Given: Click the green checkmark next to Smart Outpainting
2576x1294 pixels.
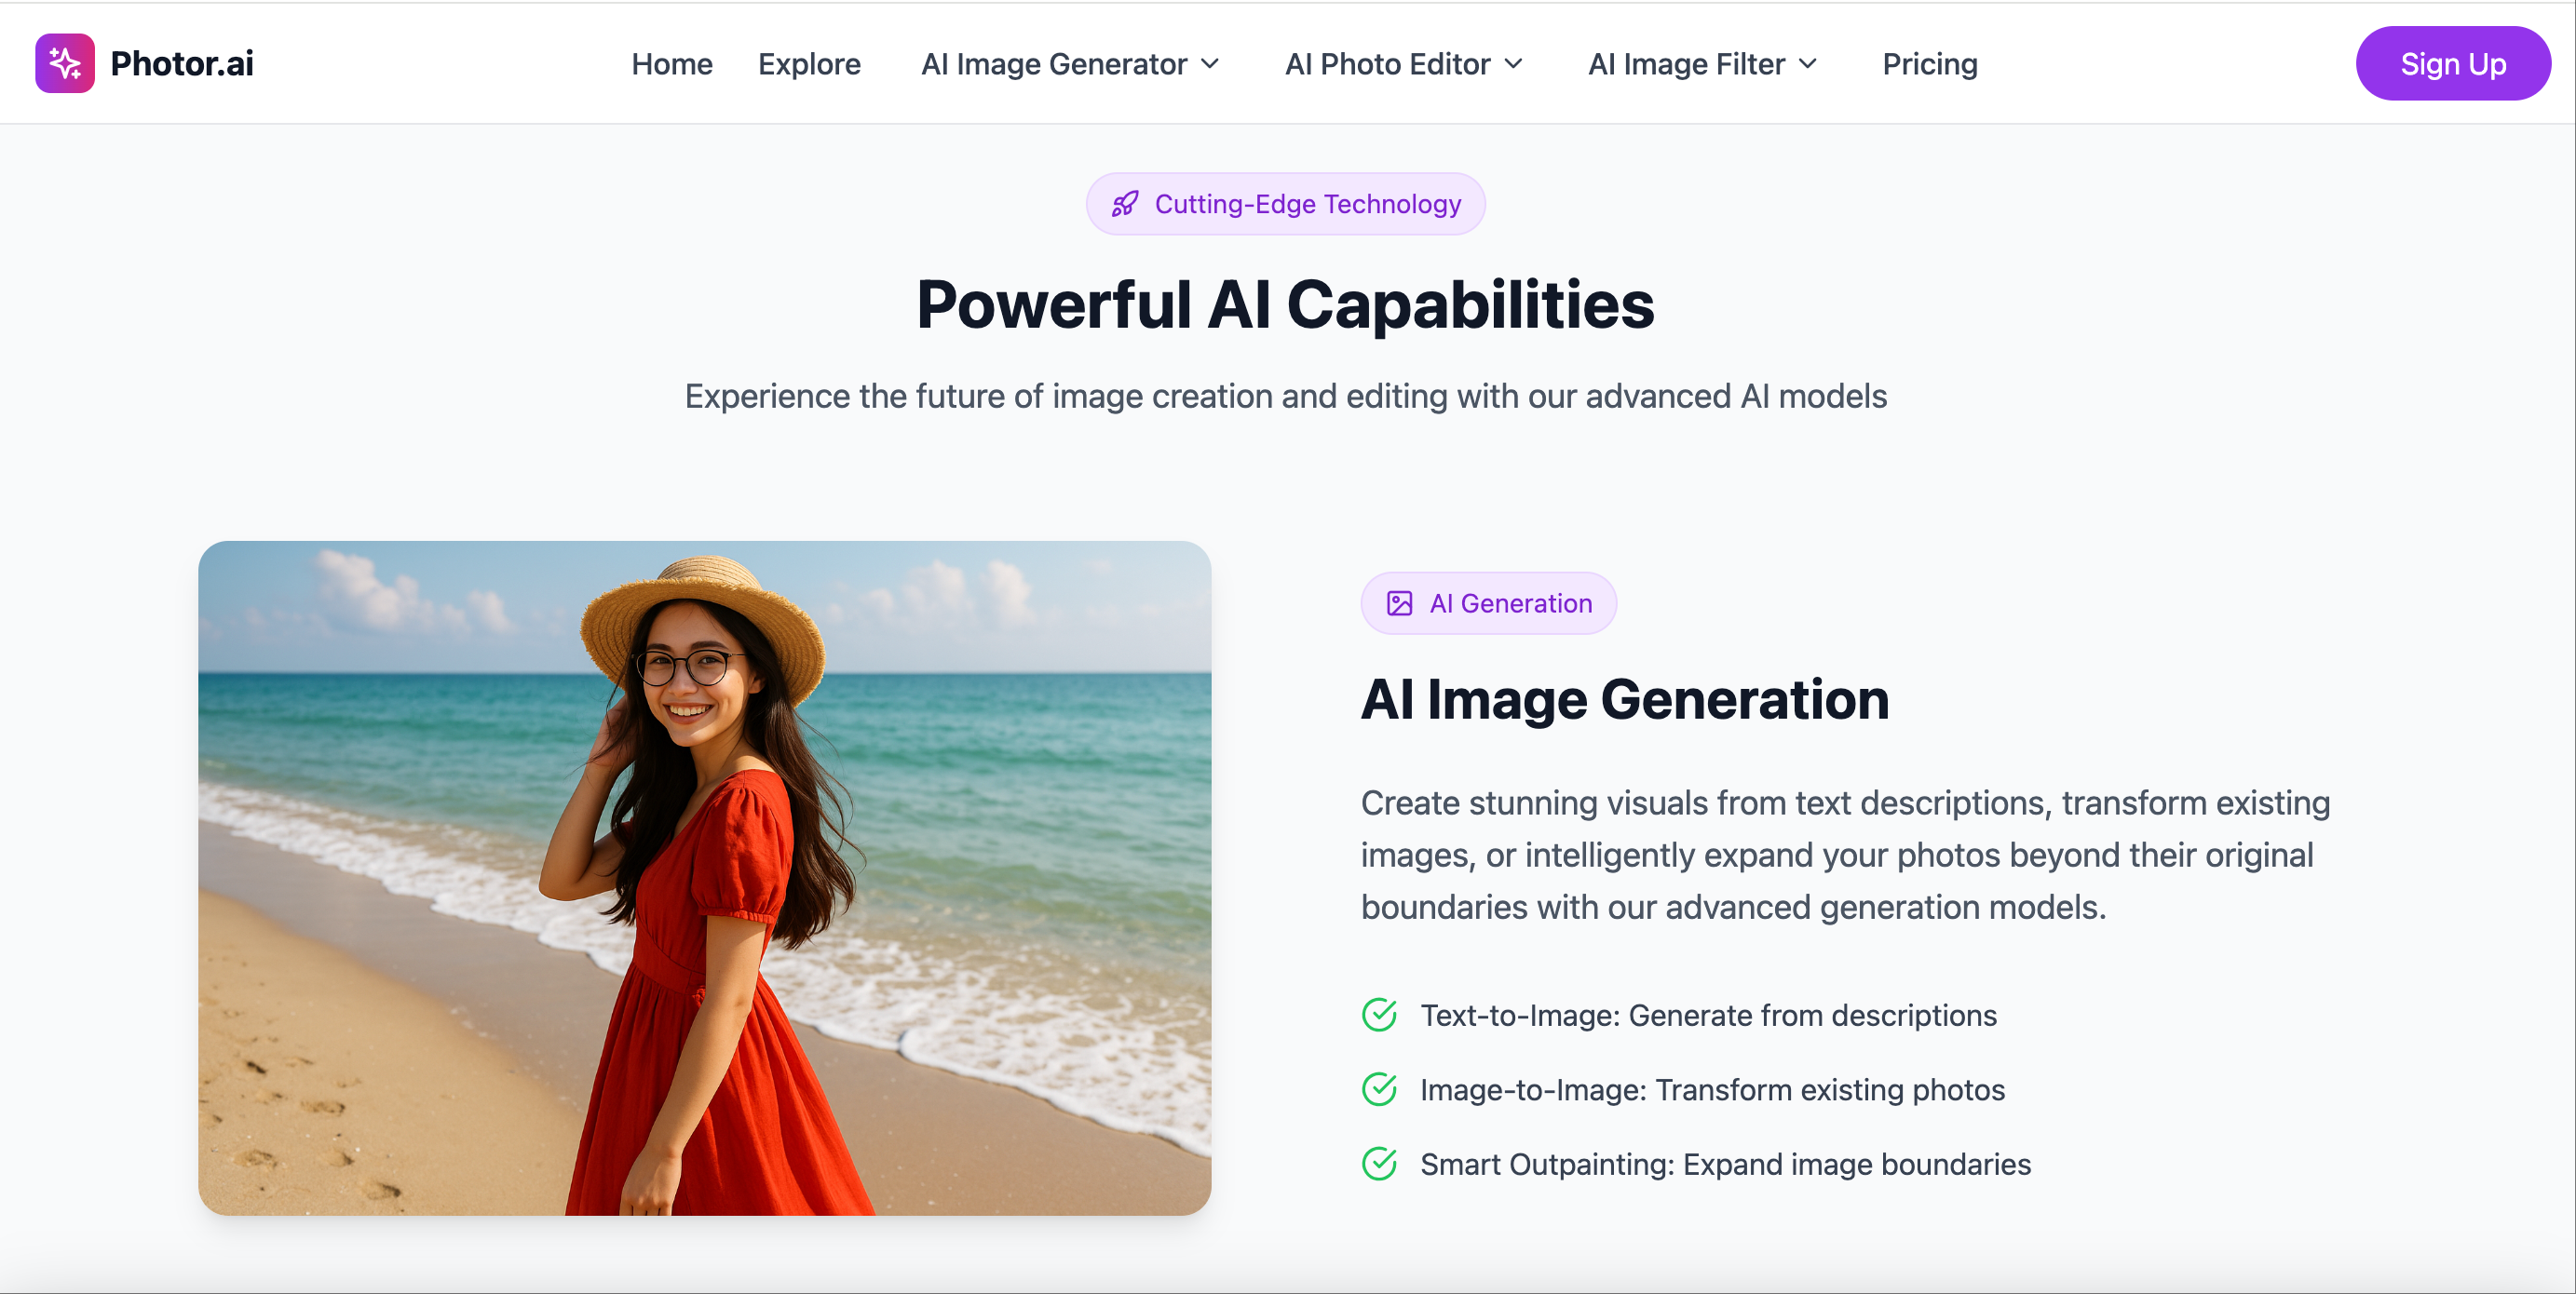Looking at the screenshot, I should pos(1379,1163).
